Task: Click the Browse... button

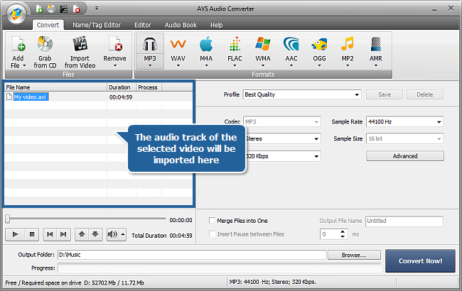Action: (354, 255)
